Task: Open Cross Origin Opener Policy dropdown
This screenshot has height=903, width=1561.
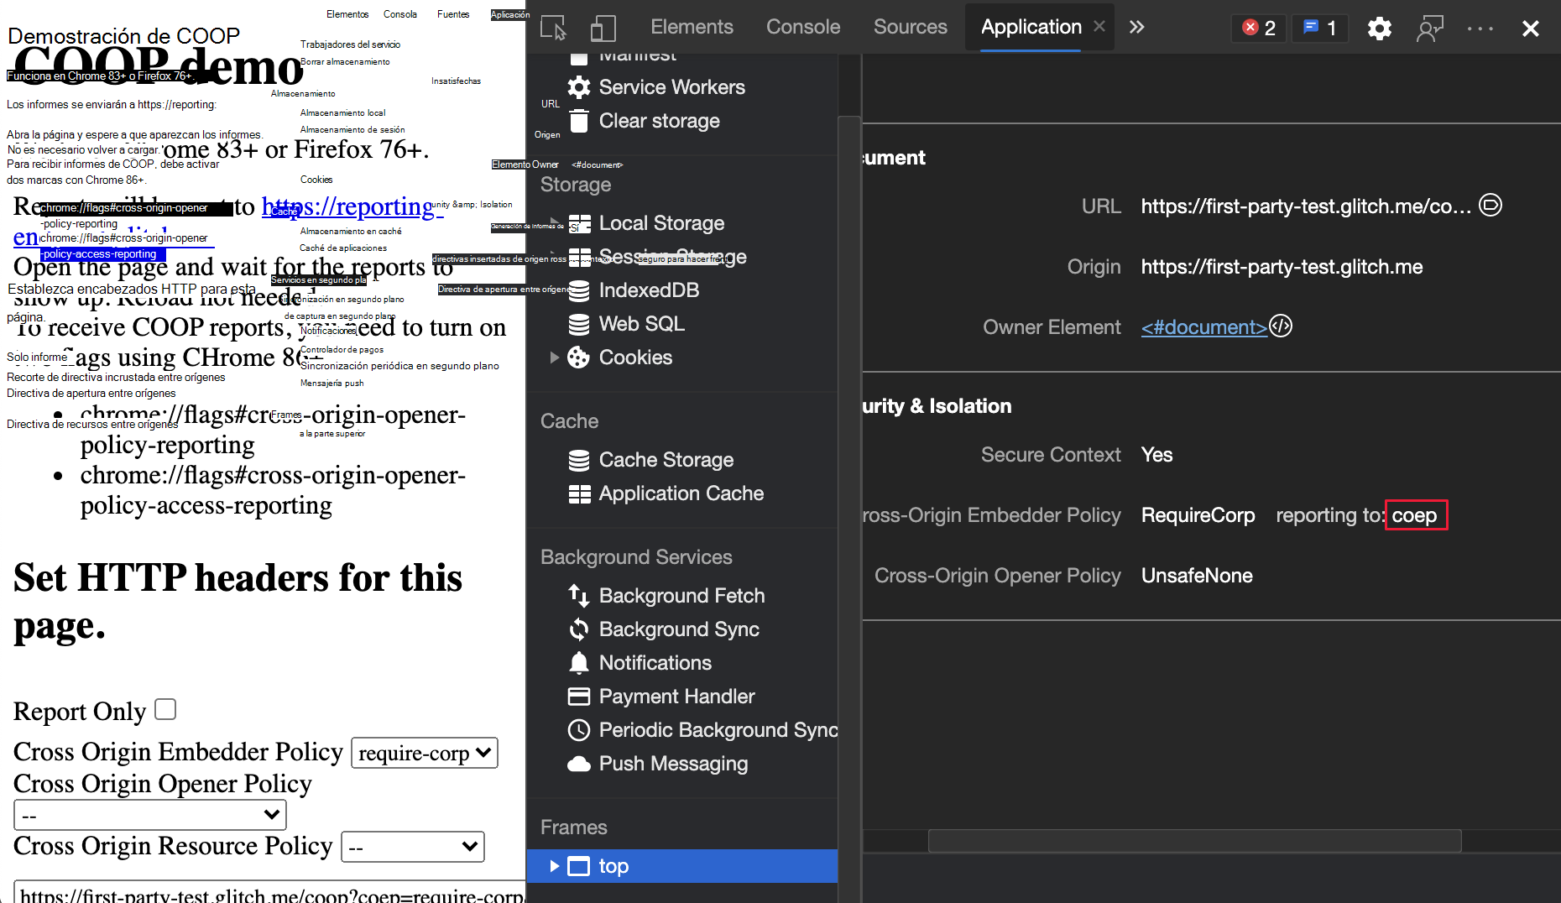Action: [x=150, y=815]
